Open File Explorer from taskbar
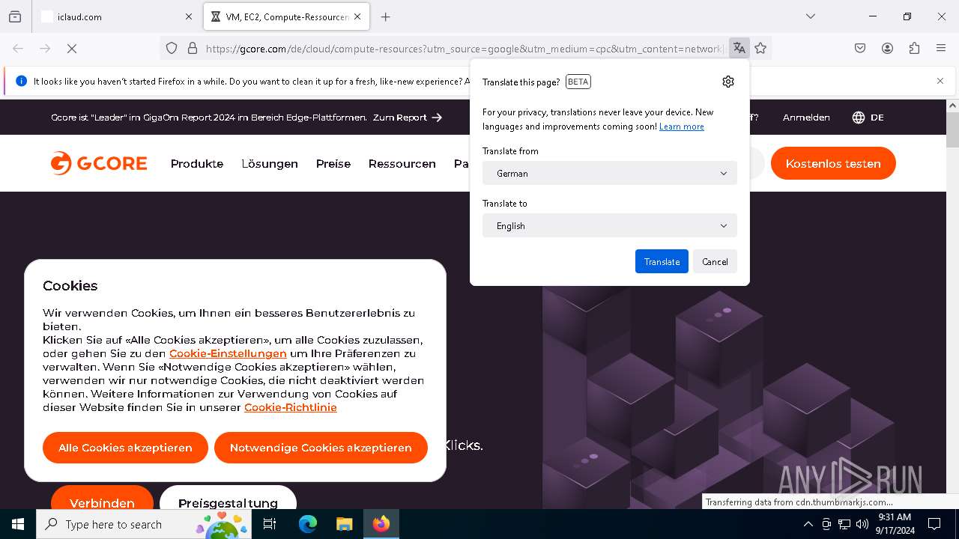The width and height of the screenshot is (959, 539). 344,524
